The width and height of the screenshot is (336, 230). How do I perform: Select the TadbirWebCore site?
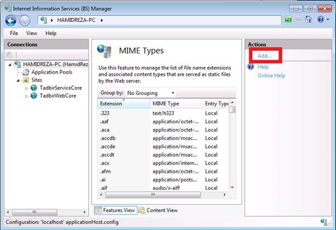click(58, 95)
